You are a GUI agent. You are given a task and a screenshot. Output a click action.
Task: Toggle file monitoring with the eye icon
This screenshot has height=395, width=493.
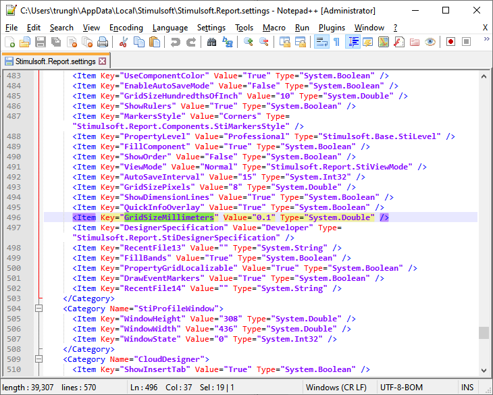click(430, 42)
